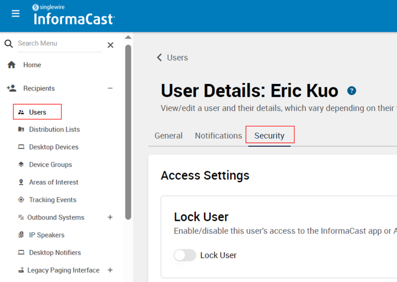Screen dimensions: 397x282
Task: Open IP Speakers
Action: coord(47,235)
